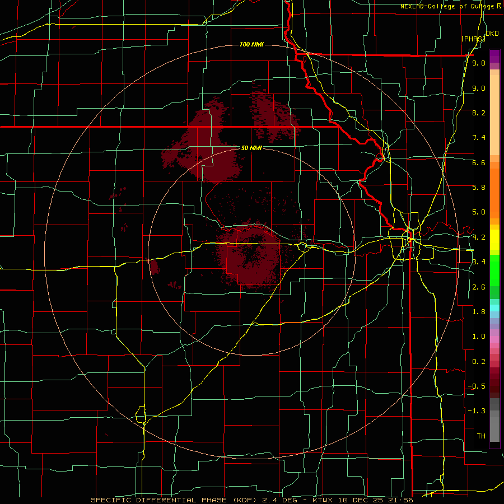Select the 1.8 value on the color scale
The height and width of the screenshot is (504, 504).
click(x=479, y=312)
